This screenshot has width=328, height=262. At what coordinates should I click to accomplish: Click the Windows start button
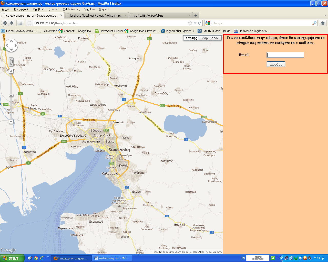pos(12,258)
